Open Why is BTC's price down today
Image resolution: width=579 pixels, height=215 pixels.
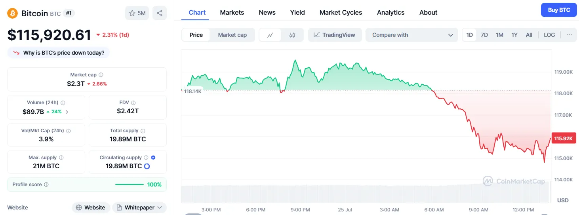[x=59, y=53]
